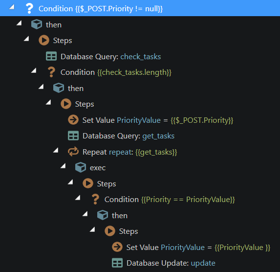The image size is (280, 272).
Task: Click the table icon beside Database Query check_tasks
Action: click(51, 56)
